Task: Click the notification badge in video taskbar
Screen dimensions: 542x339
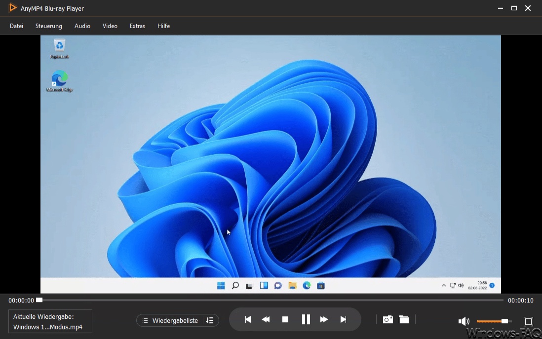Action: click(x=492, y=285)
